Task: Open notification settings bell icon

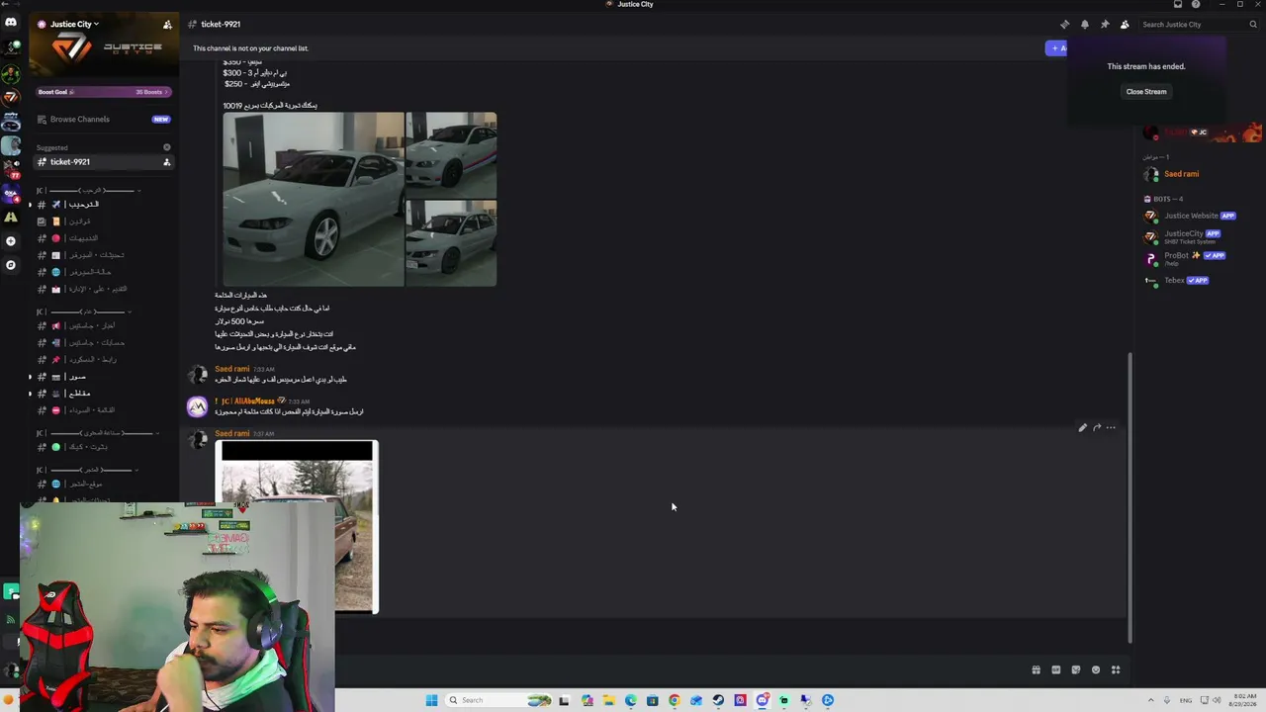Action: coord(1084,24)
